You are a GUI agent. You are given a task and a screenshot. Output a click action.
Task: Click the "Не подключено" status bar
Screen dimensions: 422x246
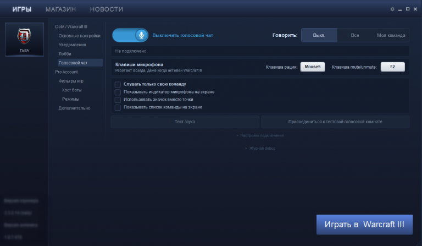click(260, 51)
